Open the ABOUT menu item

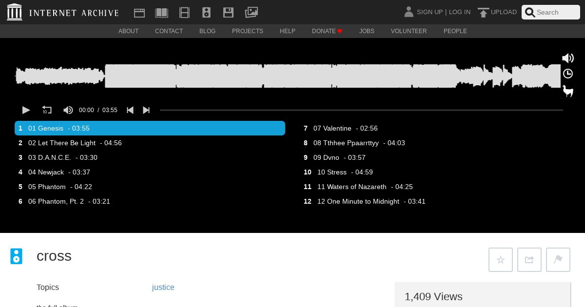click(x=129, y=31)
